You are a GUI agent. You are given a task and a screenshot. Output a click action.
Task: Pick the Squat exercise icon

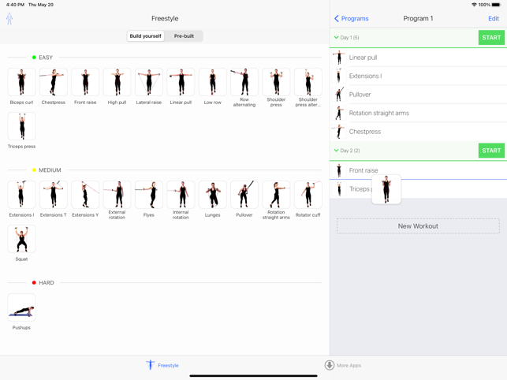(x=21, y=240)
